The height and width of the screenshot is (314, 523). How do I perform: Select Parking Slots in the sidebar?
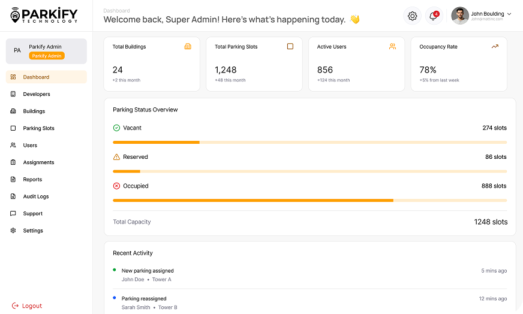(38, 128)
